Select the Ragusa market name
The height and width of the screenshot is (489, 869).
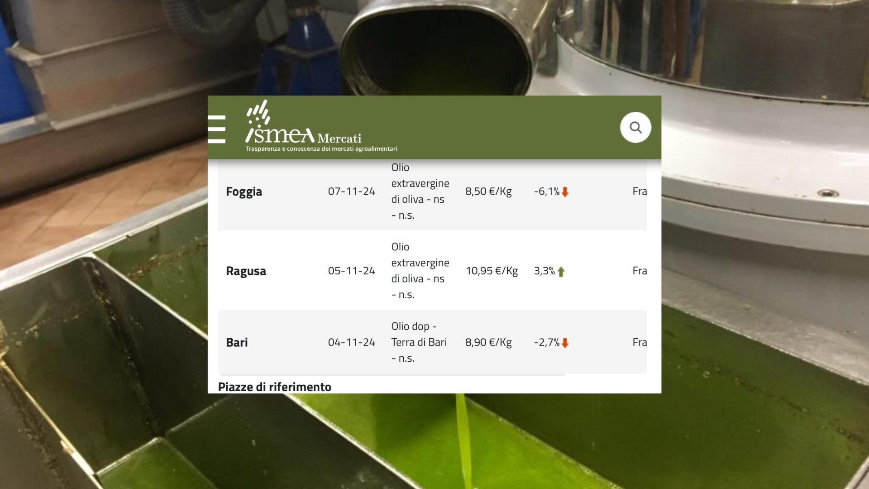coord(246,271)
